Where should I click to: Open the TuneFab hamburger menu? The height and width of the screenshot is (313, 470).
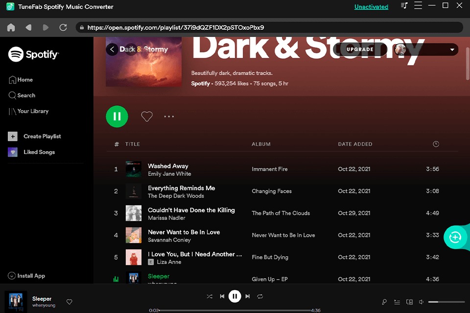(x=418, y=6)
